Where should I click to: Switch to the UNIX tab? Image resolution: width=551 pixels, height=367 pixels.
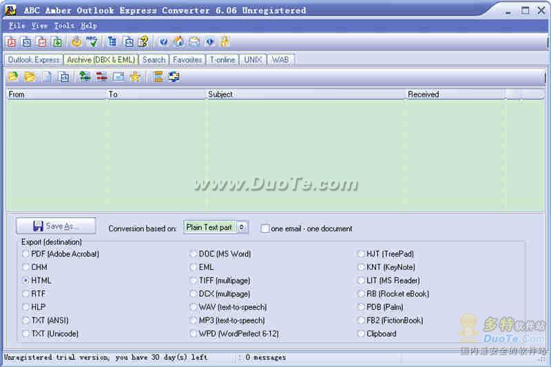[x=253, y=60]
